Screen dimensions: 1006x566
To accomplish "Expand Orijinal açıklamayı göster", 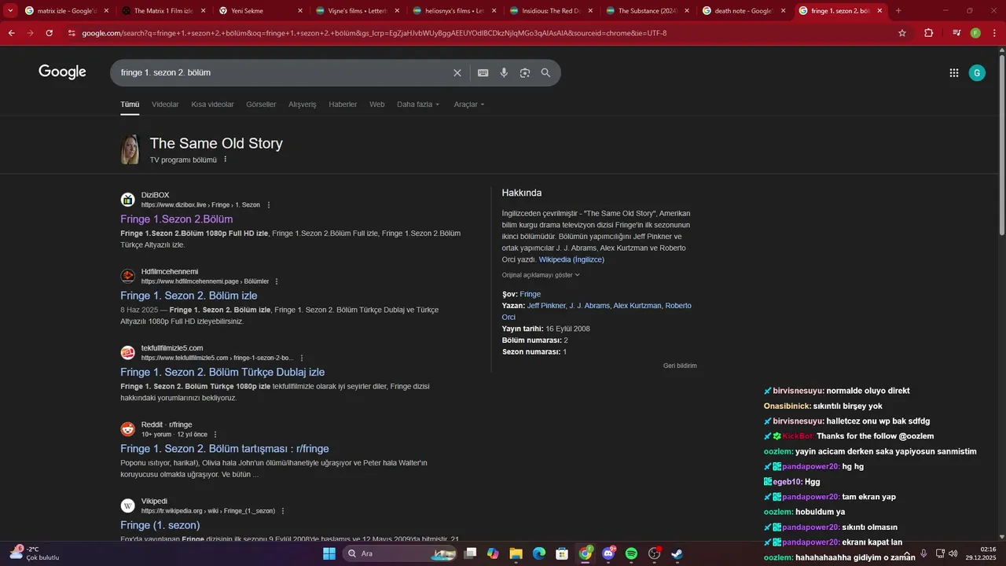I will point(541,275).
